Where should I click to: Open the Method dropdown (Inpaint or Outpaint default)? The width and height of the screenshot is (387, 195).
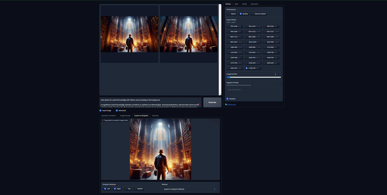(x=190, y=189)
